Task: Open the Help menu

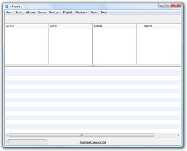Action: pyautogui.click(x=104, y=12)
